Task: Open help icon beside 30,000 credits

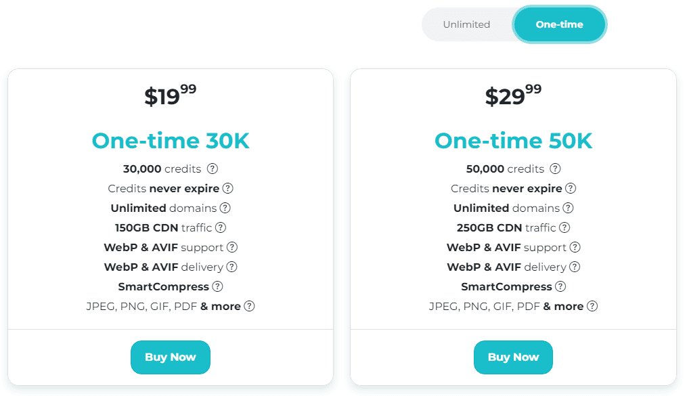Action: tap(213, 169)
